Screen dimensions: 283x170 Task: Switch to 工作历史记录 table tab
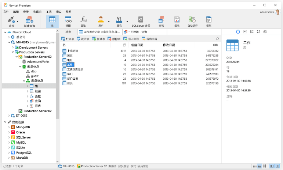coord(100,32)
